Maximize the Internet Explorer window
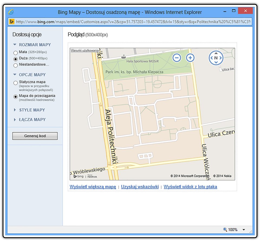The image size is (260, 242). [x=234, y=11]
